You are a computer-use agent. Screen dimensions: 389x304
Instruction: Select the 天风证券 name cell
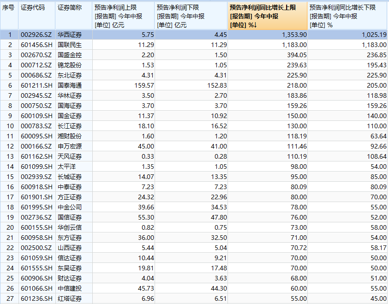pyautogui.click(x=74, y=157)
